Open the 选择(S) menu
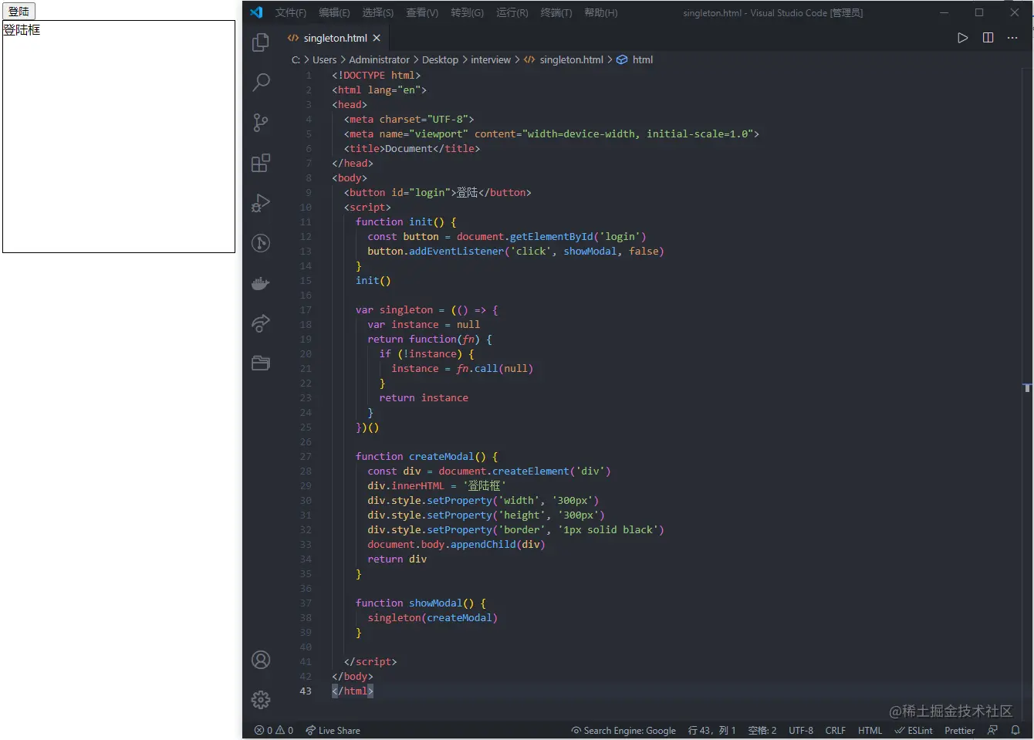The width and height of the screenshot is (1034, 740). point(378,12)
